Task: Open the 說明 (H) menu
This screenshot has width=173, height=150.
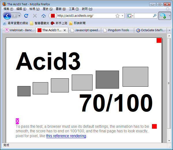Action: point(87,9)
